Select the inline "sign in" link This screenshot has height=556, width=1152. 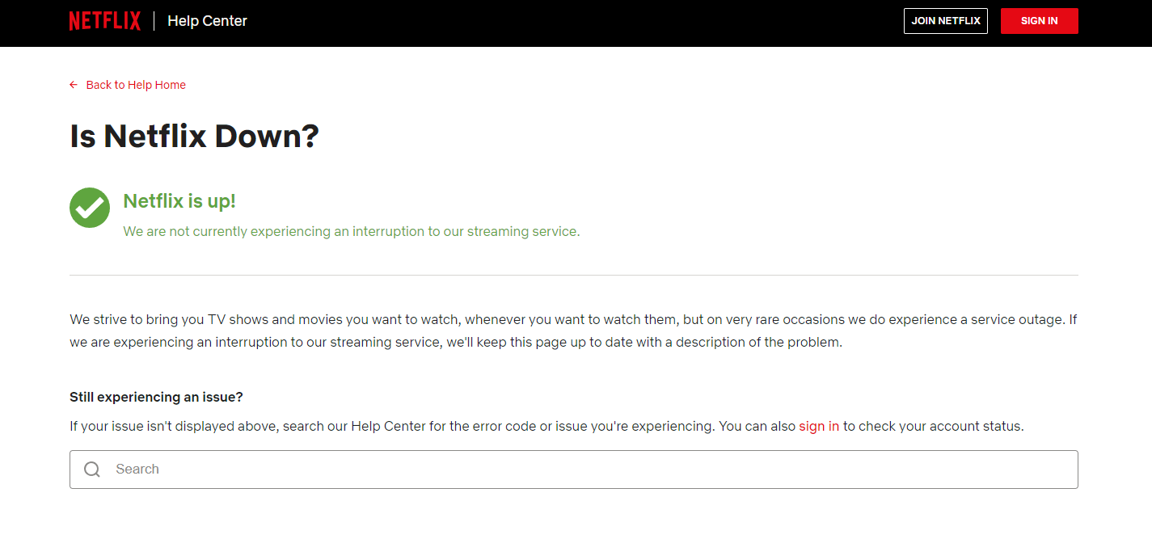(x=818, y=426)
